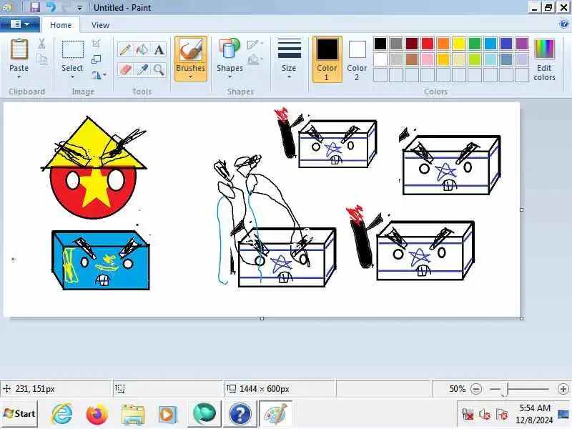
Task: Pick the green color swatch
Action: point(475,44)
